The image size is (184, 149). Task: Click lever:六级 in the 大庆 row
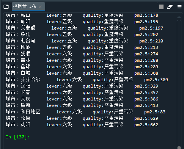[x=59, y=99]
